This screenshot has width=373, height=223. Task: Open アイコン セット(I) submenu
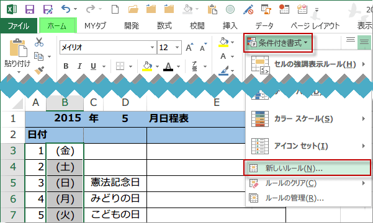pyautogui.click(x=308, y=146)
